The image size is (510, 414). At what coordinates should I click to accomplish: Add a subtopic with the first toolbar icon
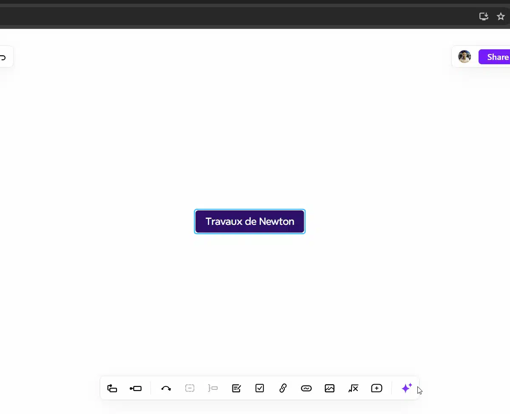coord(112,388)
